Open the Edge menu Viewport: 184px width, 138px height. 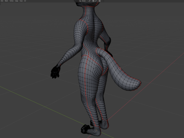tap(16, 1)
